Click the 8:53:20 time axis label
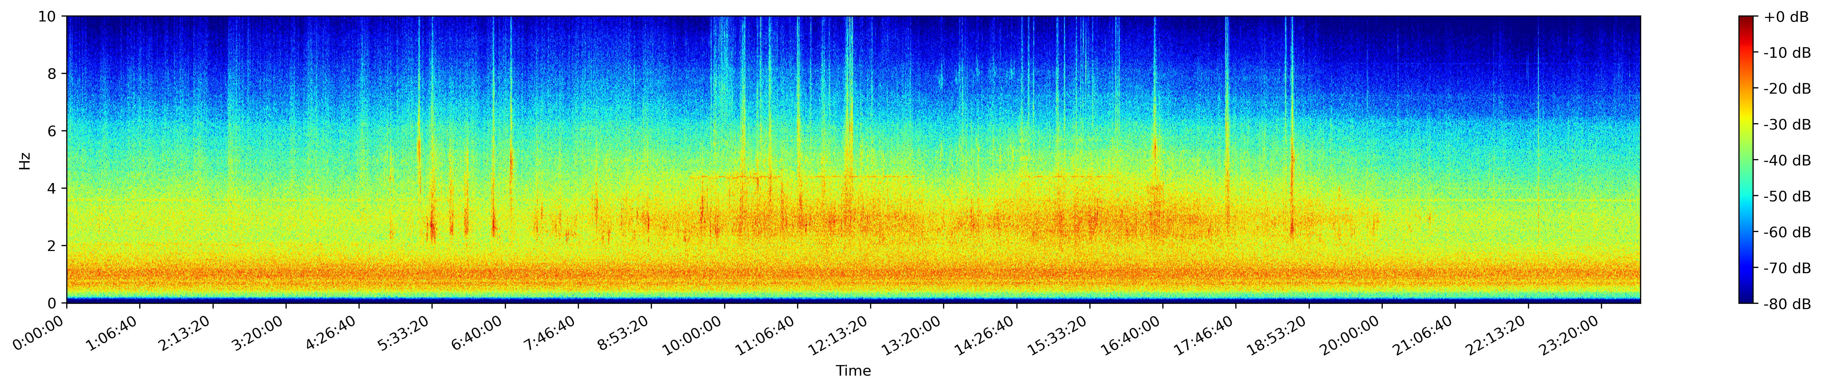Screen dimensions: 1822x389 click(x=622, y=333)
